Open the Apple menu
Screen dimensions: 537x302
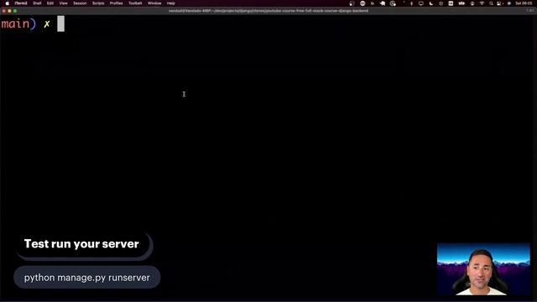point(8,3)
